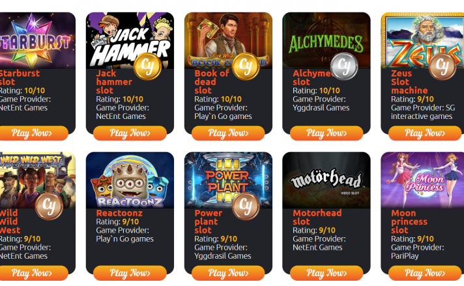Open the Starburst slot title link
This screenshot has height=286, width=464.
click(x=20, y=77)
